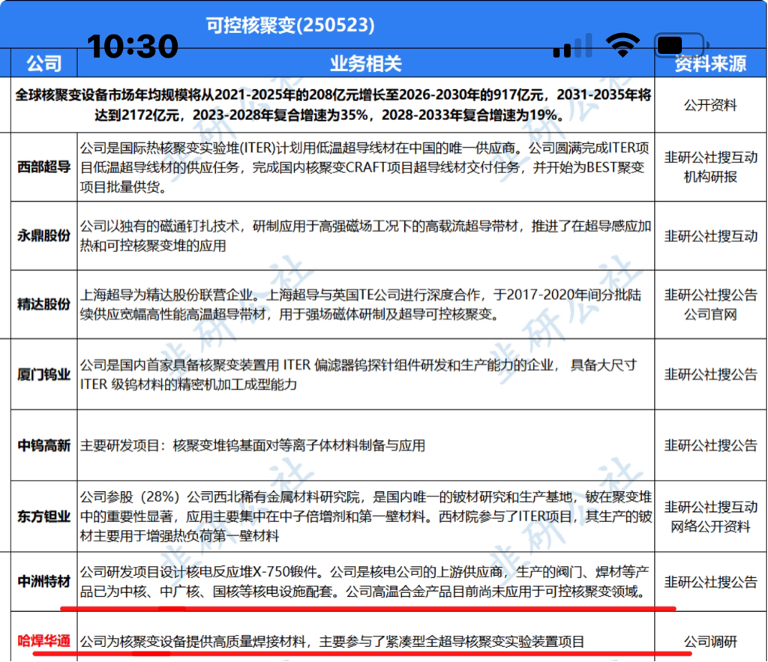Click the 中钨高新 row's 韭研公社搜公告 source

[711, 445]
